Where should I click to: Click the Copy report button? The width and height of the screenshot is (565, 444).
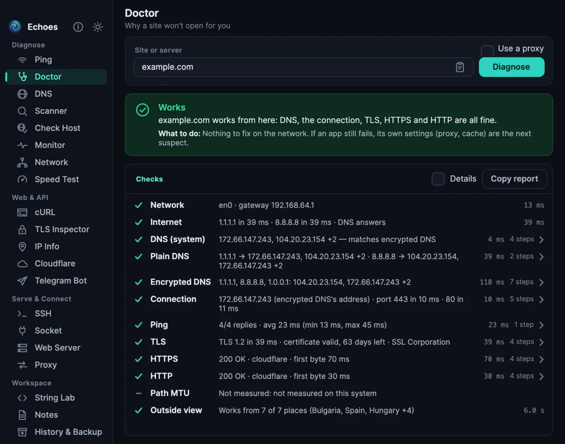514,179
